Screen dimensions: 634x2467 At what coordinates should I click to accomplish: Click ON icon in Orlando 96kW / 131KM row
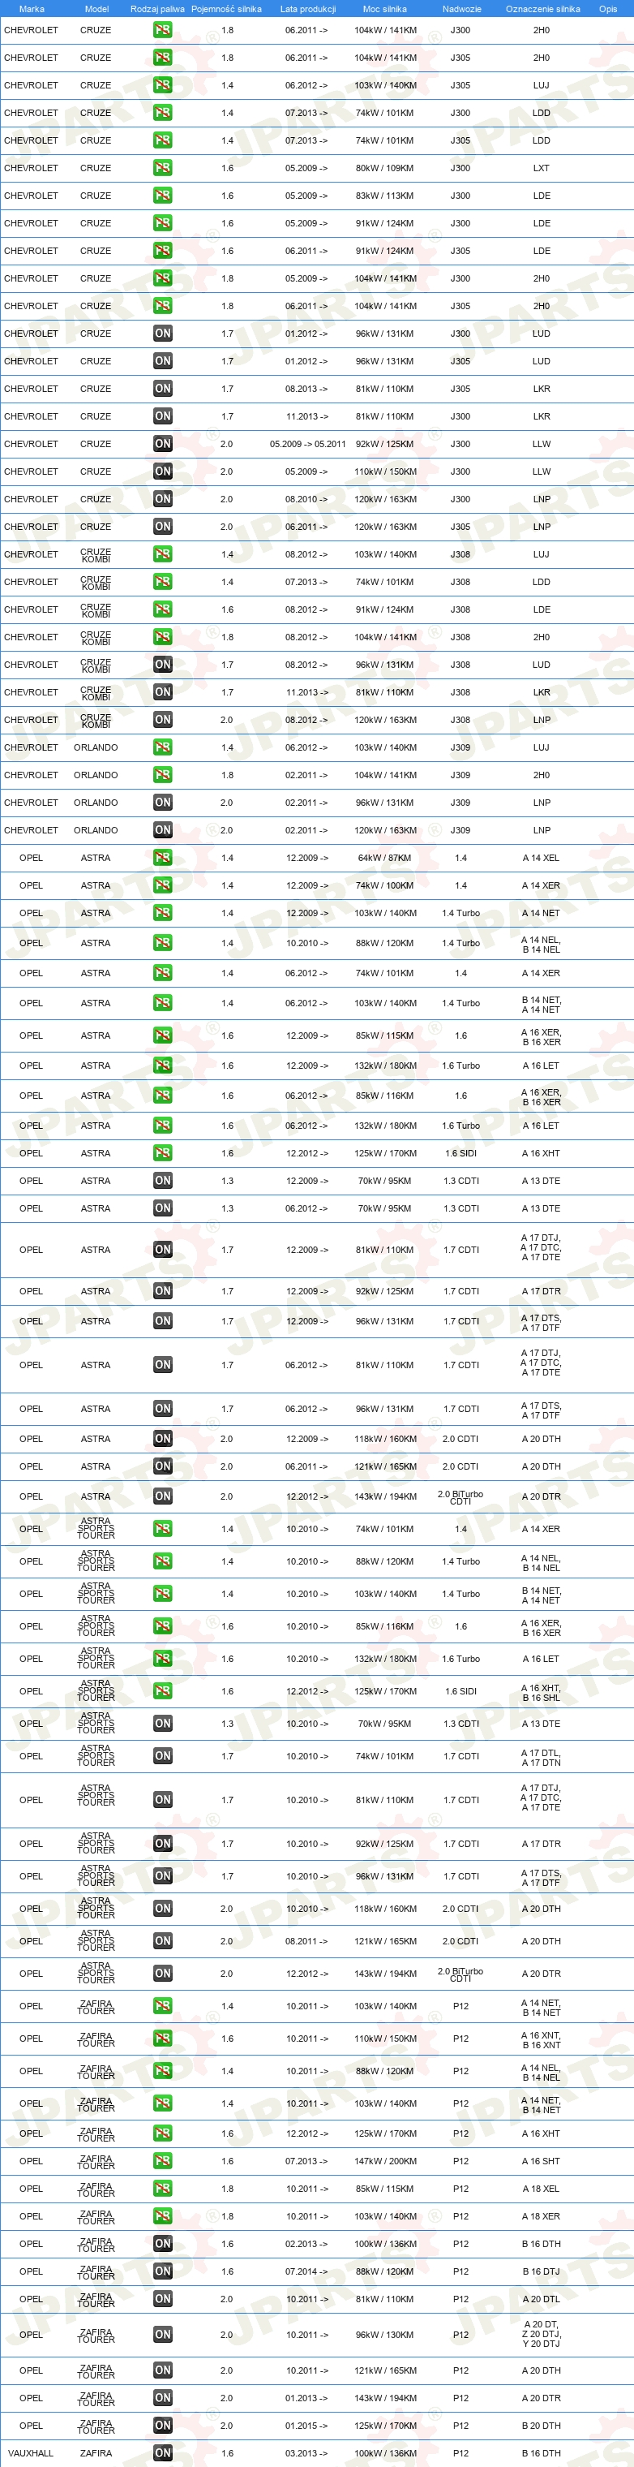click(x=163, y=803)
